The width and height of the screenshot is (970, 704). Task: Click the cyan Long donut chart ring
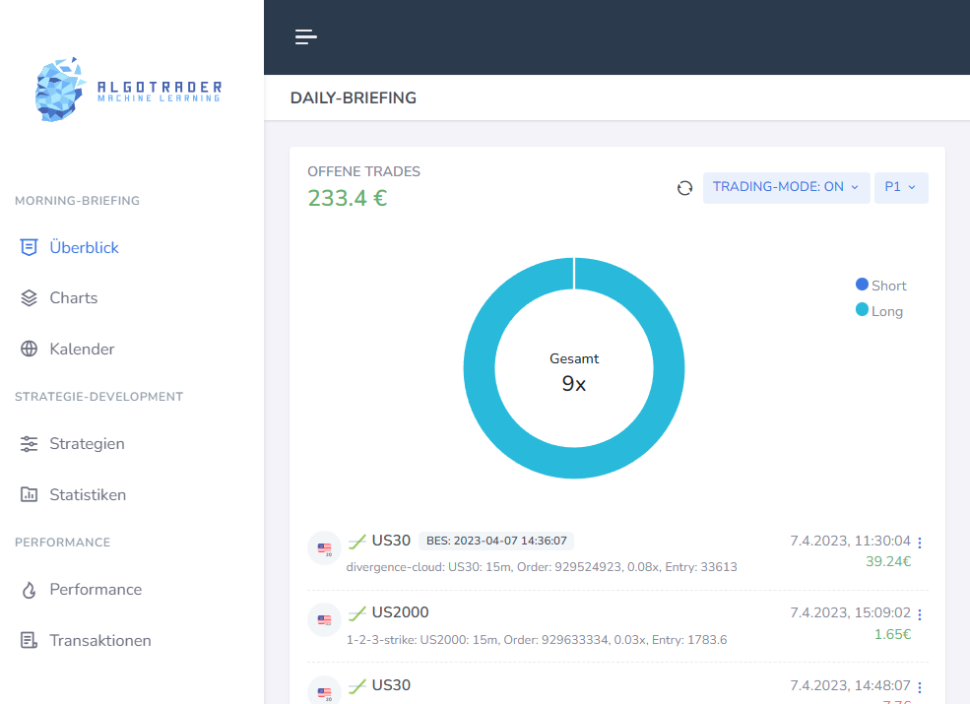pyautogui.click(x=479, y=368)
